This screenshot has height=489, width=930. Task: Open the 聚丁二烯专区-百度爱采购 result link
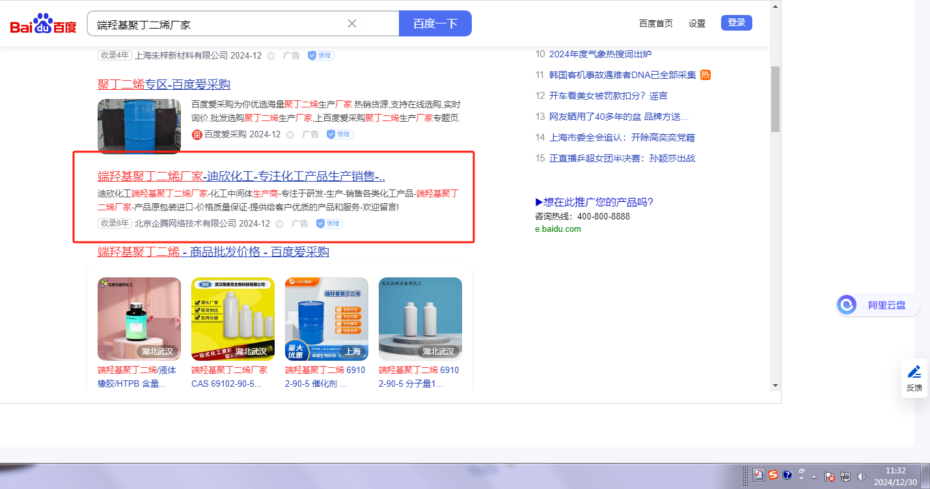[164, 85]
